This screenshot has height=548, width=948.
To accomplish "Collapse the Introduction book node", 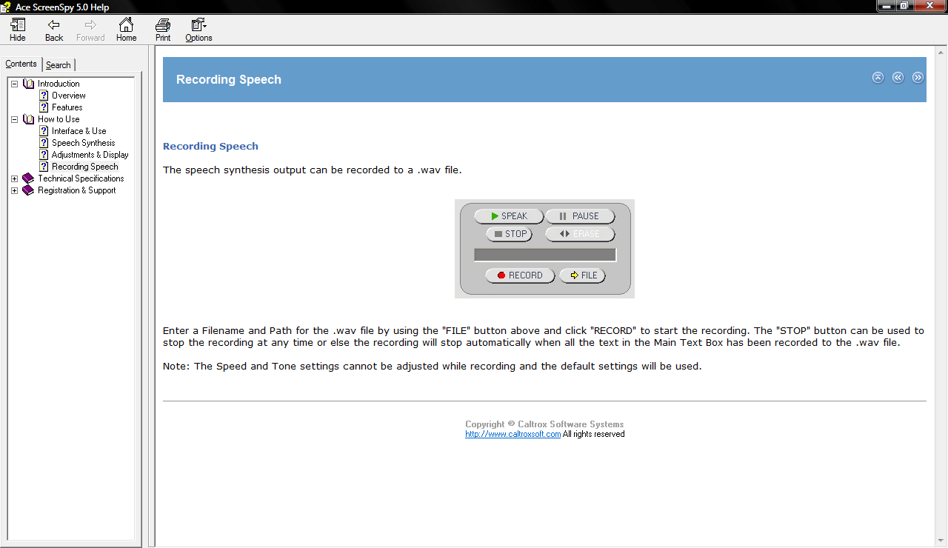I will [x=14, y=84].
